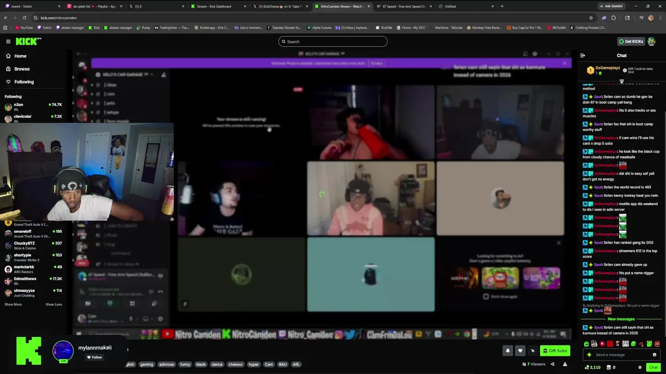The image size is (666, 374).
Task: Select the BAU tag
Action: click(283, 364)
